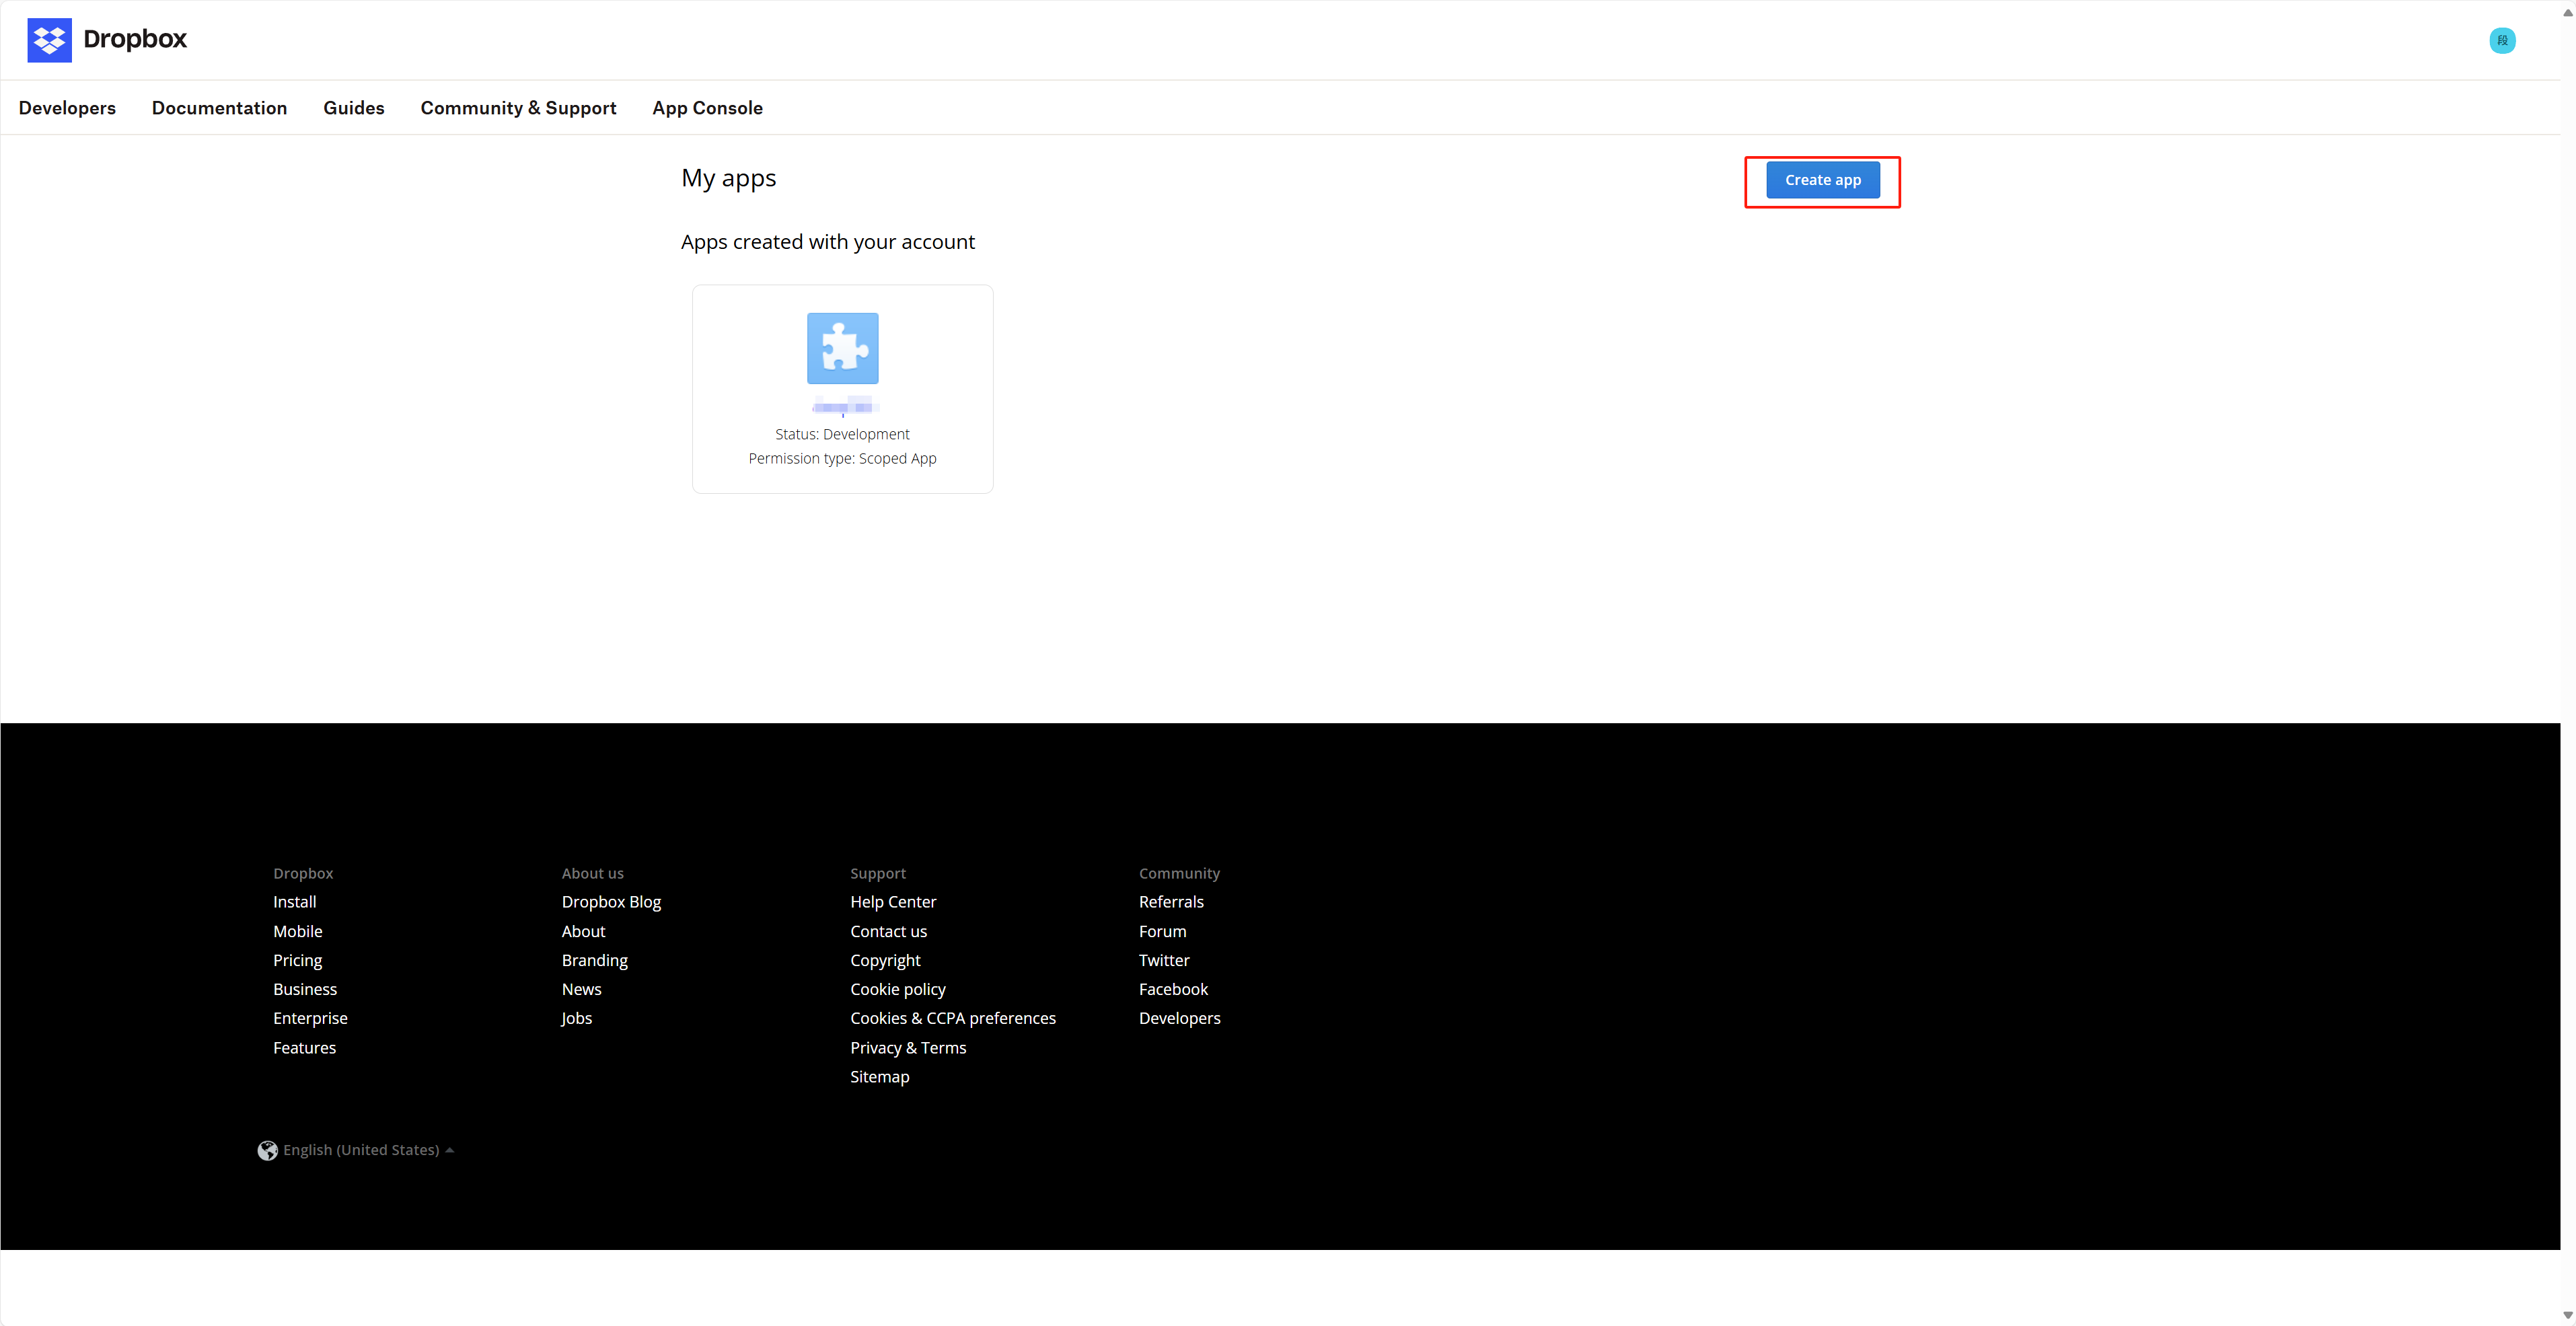The width and height of the screenshot is (2576, 1326).
Task: Follow the Dropbox Blog footer link
Action: [x=611, y=902]
